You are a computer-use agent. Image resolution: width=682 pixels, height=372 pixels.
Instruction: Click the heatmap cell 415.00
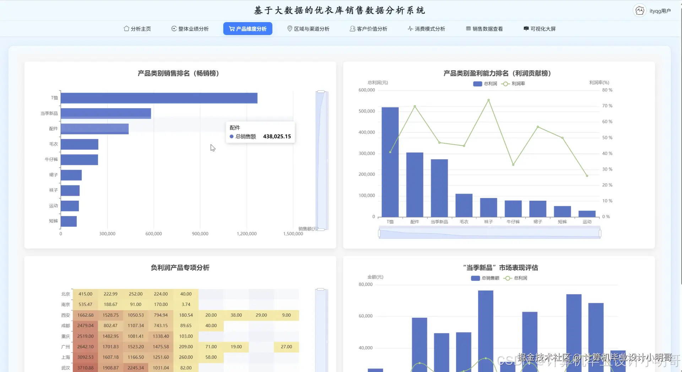(85, 294)
